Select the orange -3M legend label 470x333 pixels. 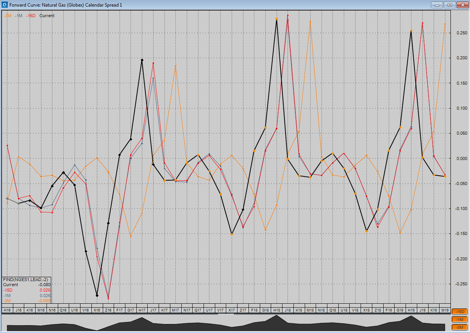(7, 16)
